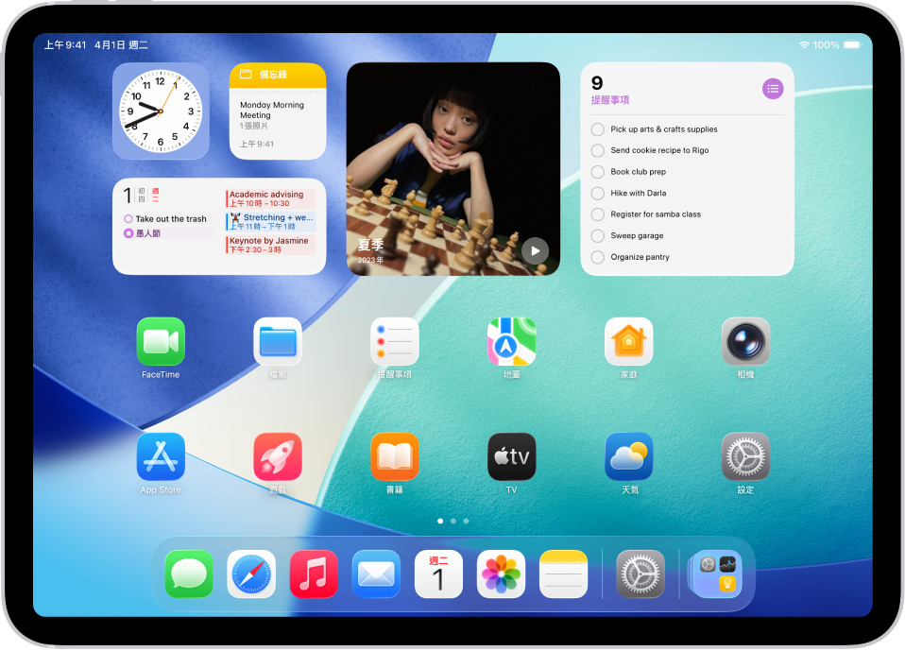Check the Weather app
The height and width of the screenshot is (651, 905).
click(628, 457)
